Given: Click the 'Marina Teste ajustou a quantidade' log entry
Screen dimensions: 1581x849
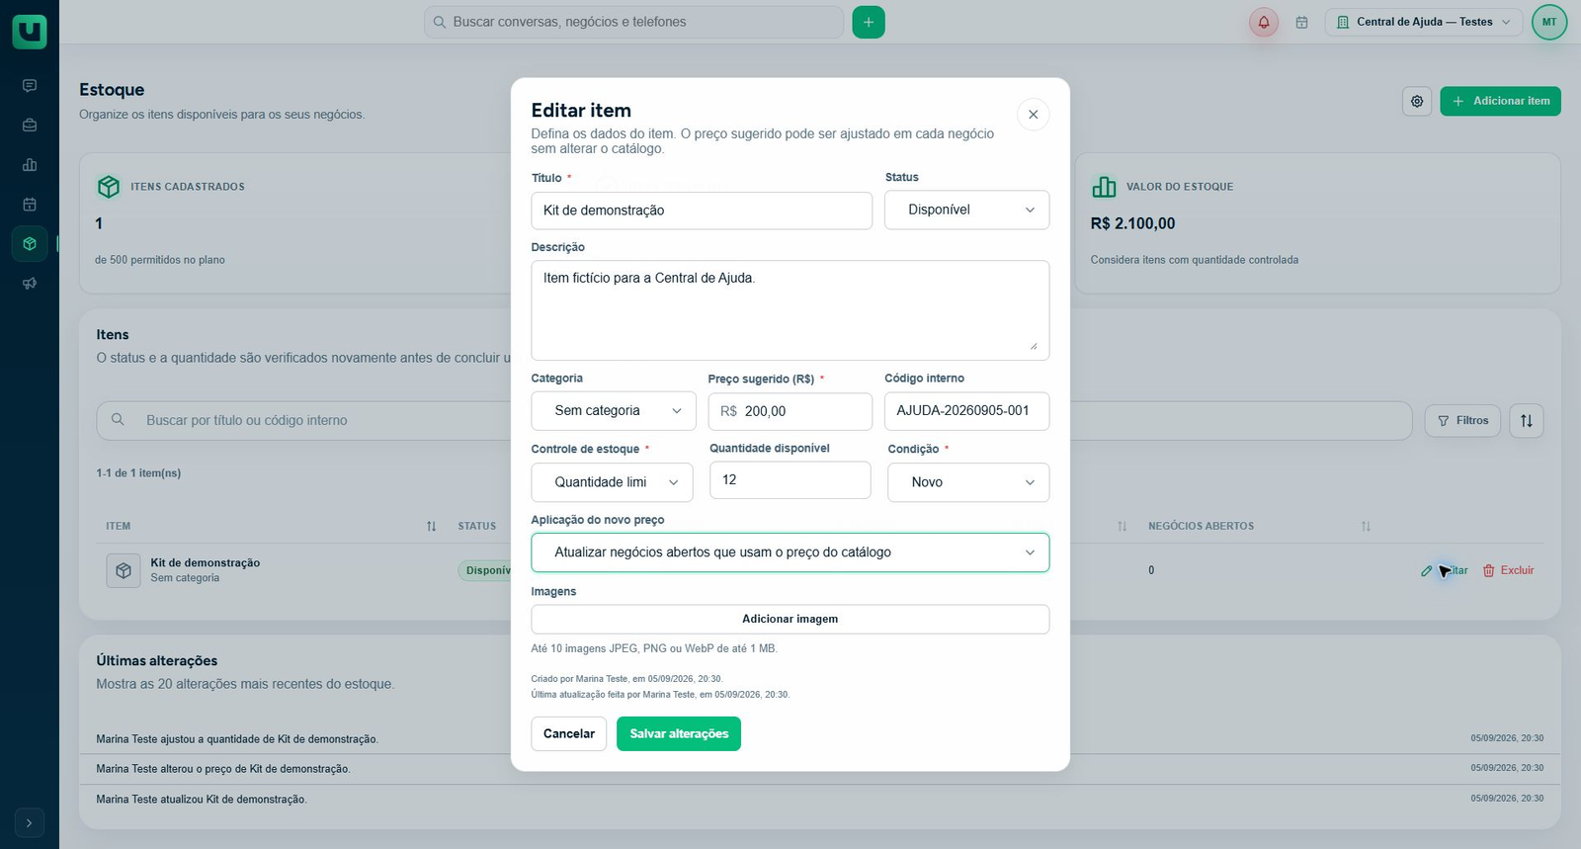Looking at the screenshot, I should pyautogui.click(x=237, y=739).
